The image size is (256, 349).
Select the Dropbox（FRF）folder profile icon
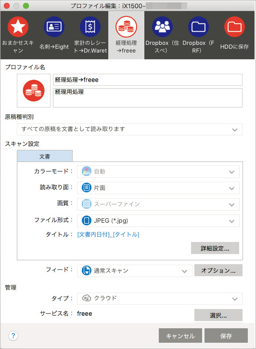[198, 27]
